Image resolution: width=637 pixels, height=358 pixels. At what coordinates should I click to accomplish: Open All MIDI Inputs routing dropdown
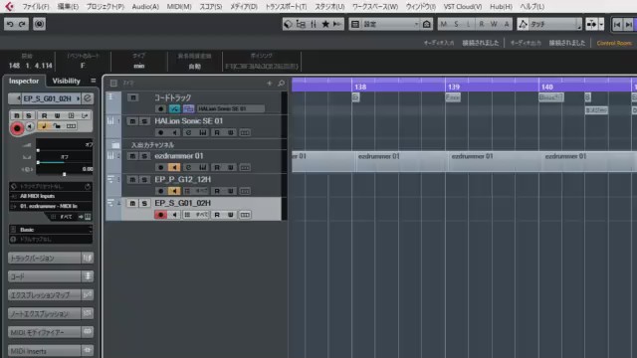tap(51, 196)
